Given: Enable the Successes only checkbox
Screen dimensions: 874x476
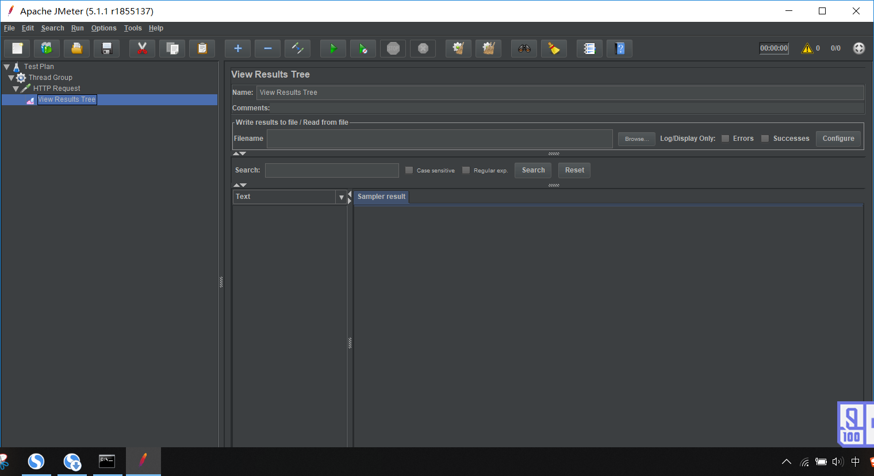Looking at the screenshot, I should point(765,139).
